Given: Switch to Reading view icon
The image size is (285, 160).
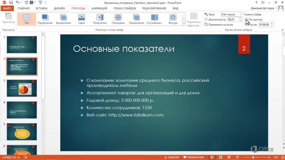Looking at the screenshot, I should click(x=229, y=157).
